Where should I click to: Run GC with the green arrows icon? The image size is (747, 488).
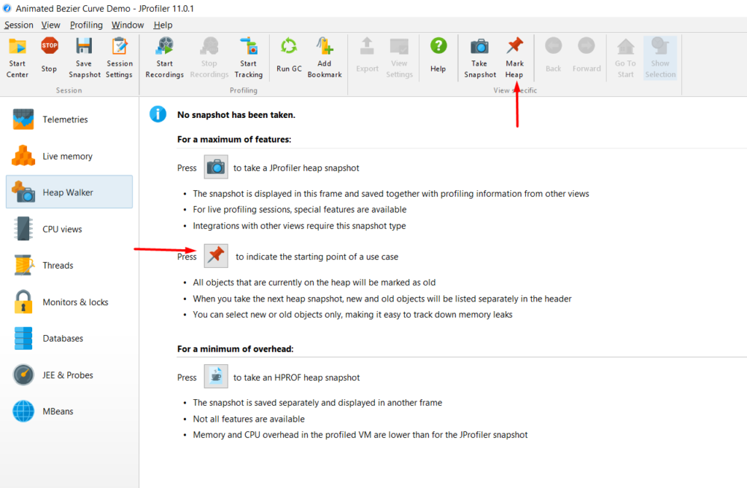(x=289, y=48)
